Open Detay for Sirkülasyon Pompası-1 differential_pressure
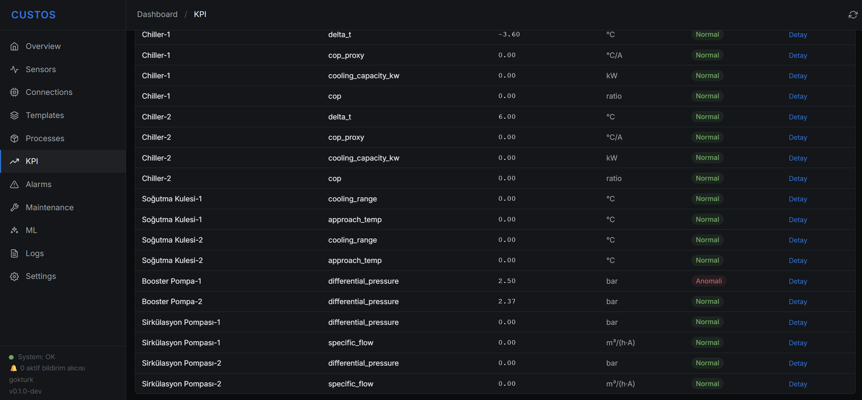Image resolution: width=862 pixels, height=400 pixels. (798, 322)
